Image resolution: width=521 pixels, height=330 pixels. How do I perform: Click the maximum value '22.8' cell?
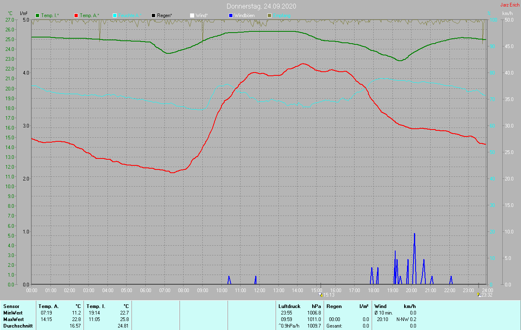(x=77, y=319)
